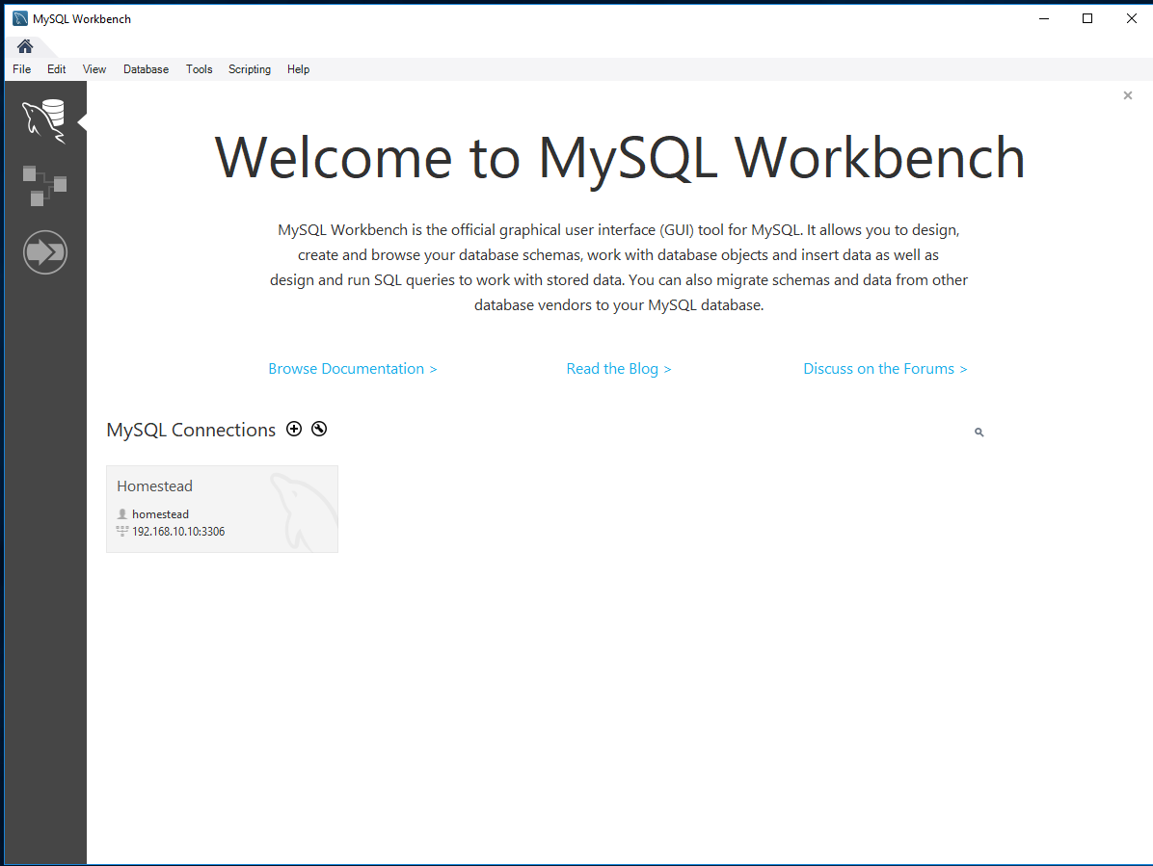Screen dimensions: 1153x866
Task: Open the migration wizard sidebar icon
Action: click(45, 252)
